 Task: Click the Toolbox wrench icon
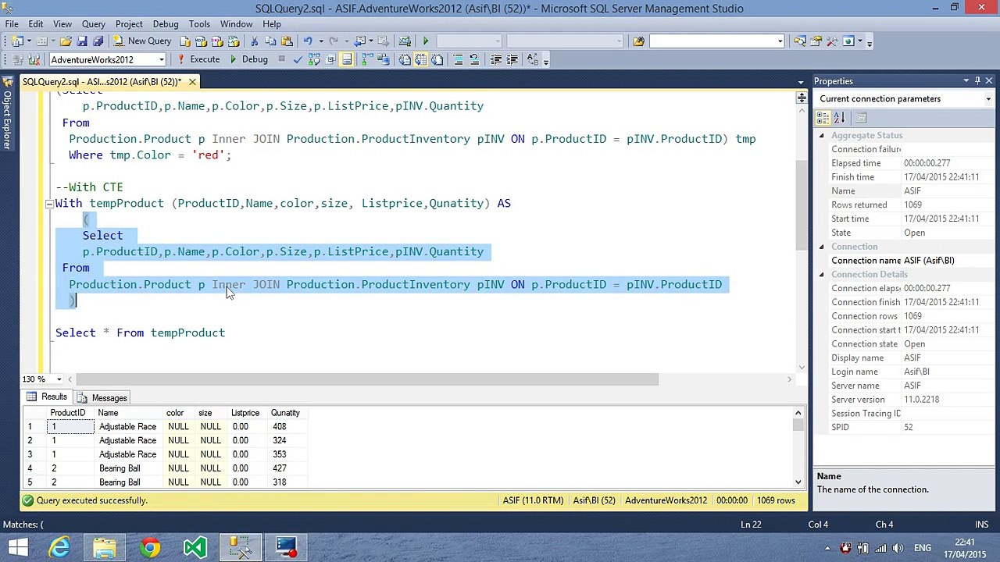[832, 41]
